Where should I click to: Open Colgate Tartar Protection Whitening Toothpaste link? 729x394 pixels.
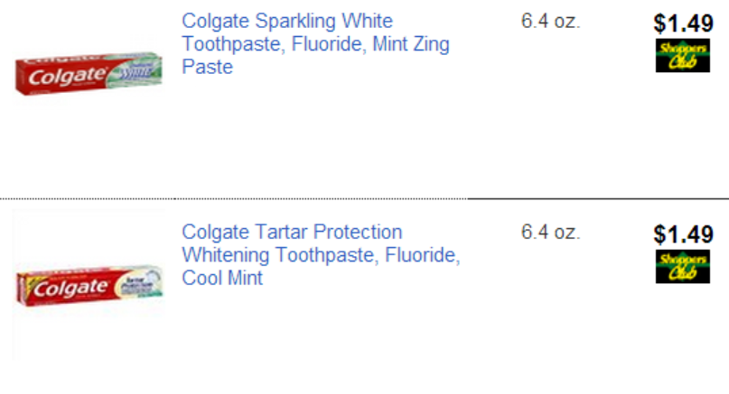coord(292,232)
